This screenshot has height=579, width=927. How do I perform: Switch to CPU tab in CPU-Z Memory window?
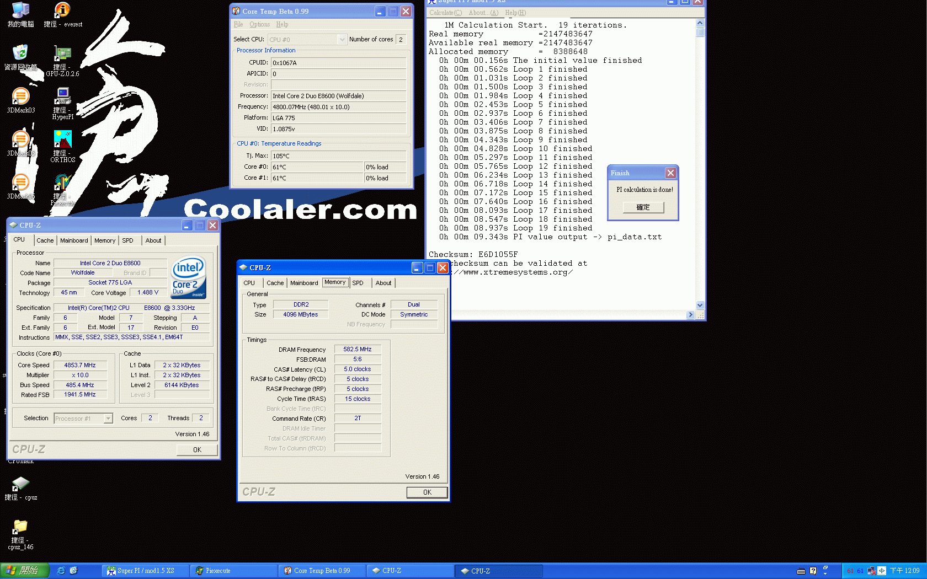pyautogui.click(x=249, y=283)
